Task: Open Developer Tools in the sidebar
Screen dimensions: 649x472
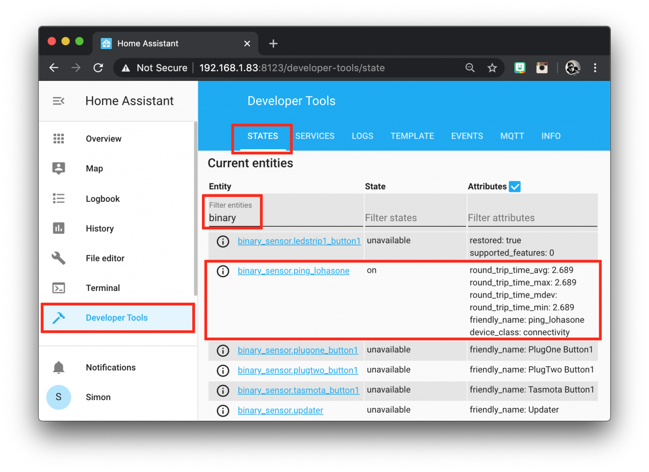Action: 117,318
